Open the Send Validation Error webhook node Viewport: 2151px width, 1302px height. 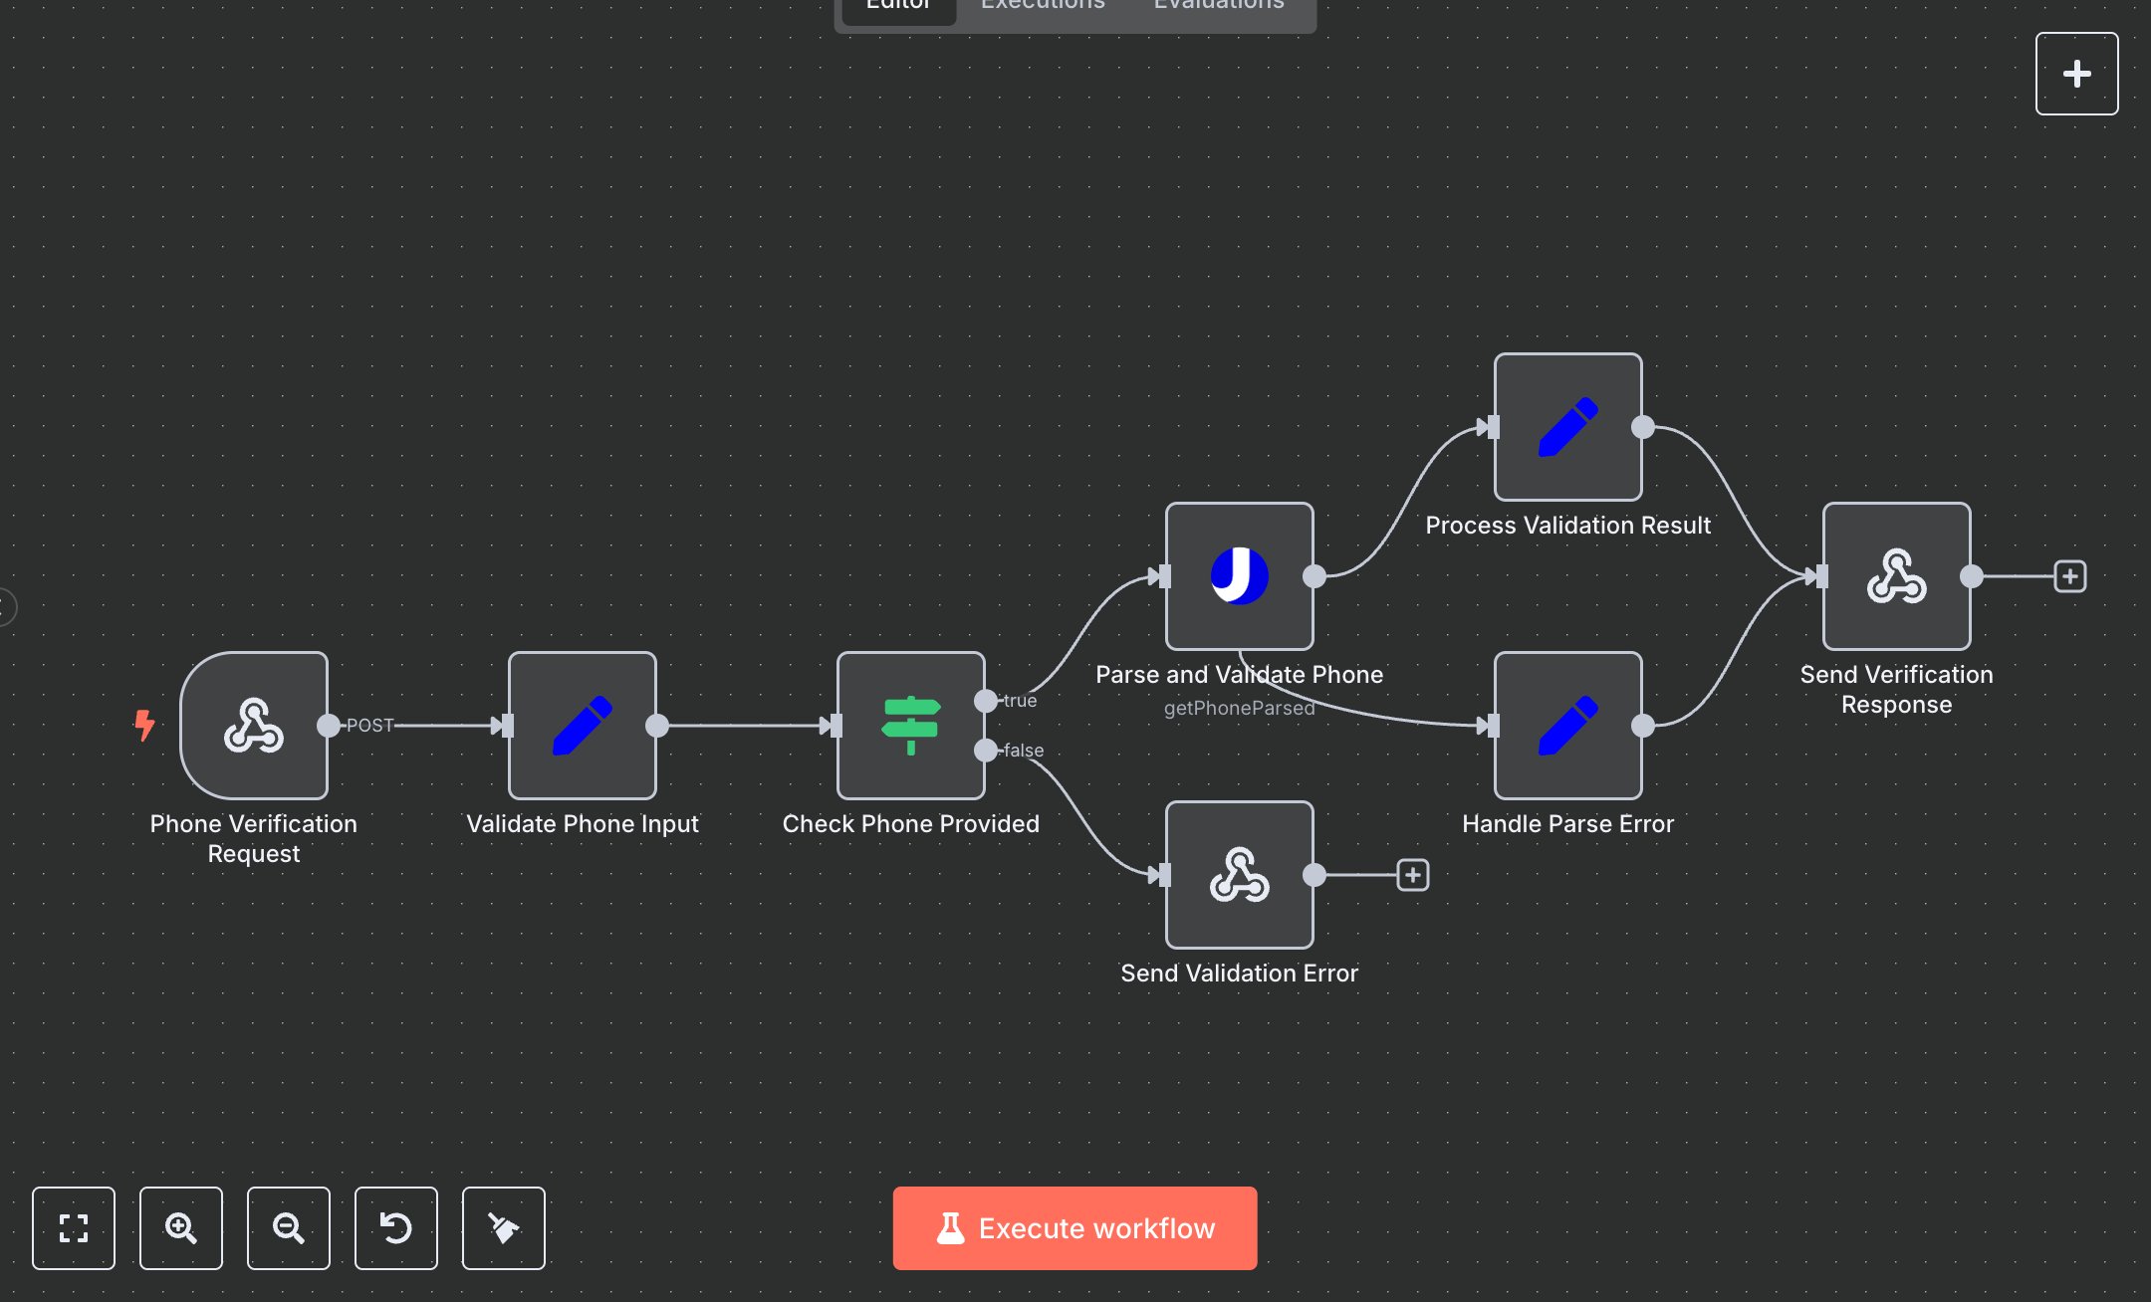coord(1239,875)
